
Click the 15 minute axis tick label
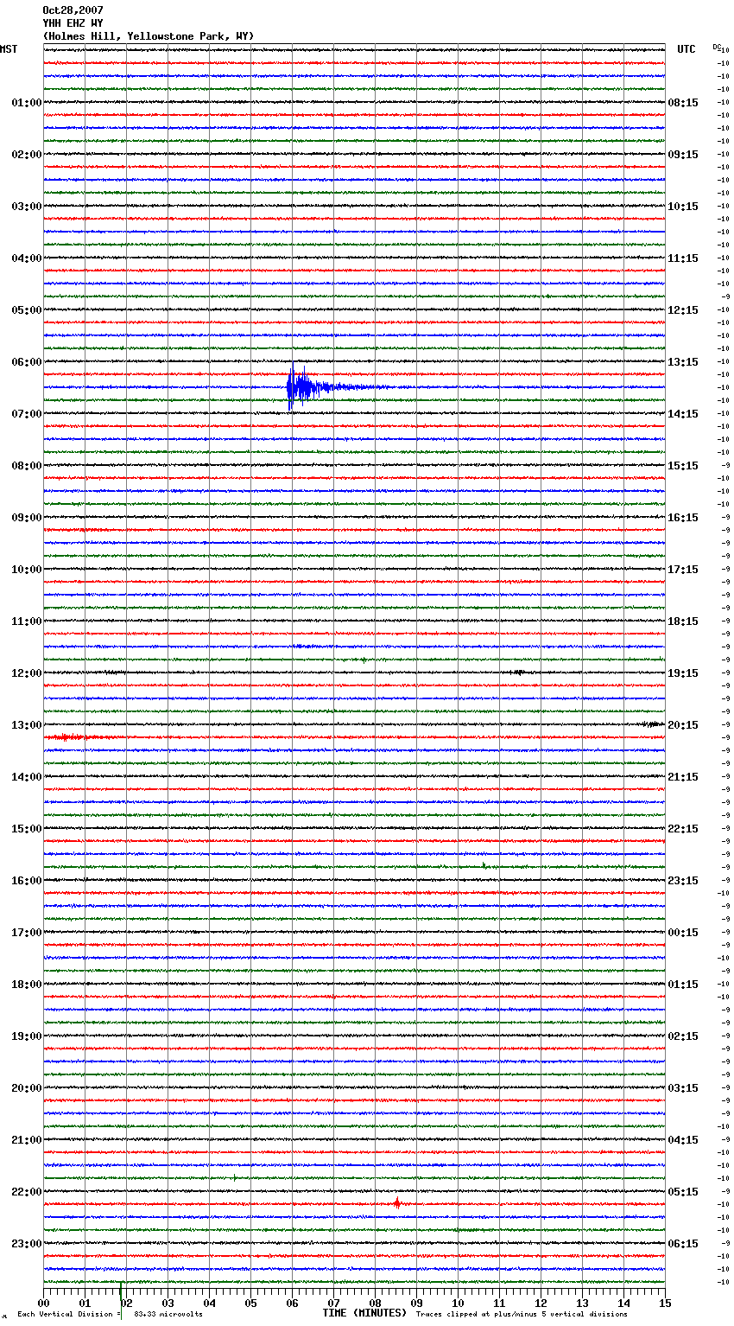(665, 1303)
